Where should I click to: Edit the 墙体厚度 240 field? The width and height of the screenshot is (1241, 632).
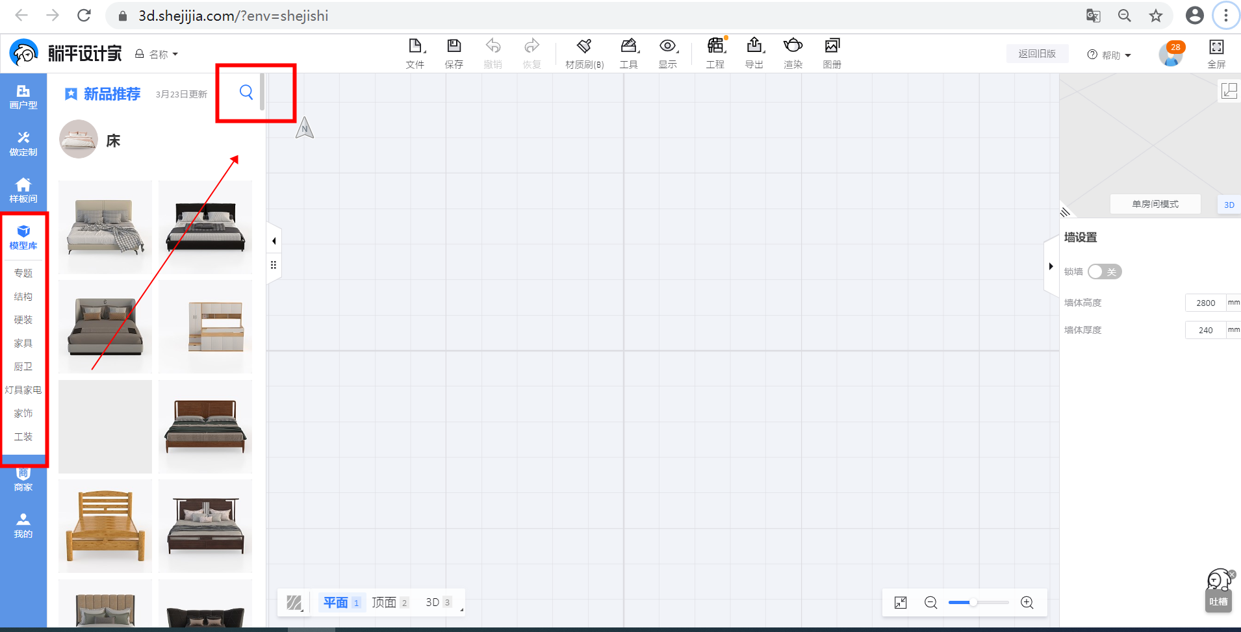pos(1205,330)
